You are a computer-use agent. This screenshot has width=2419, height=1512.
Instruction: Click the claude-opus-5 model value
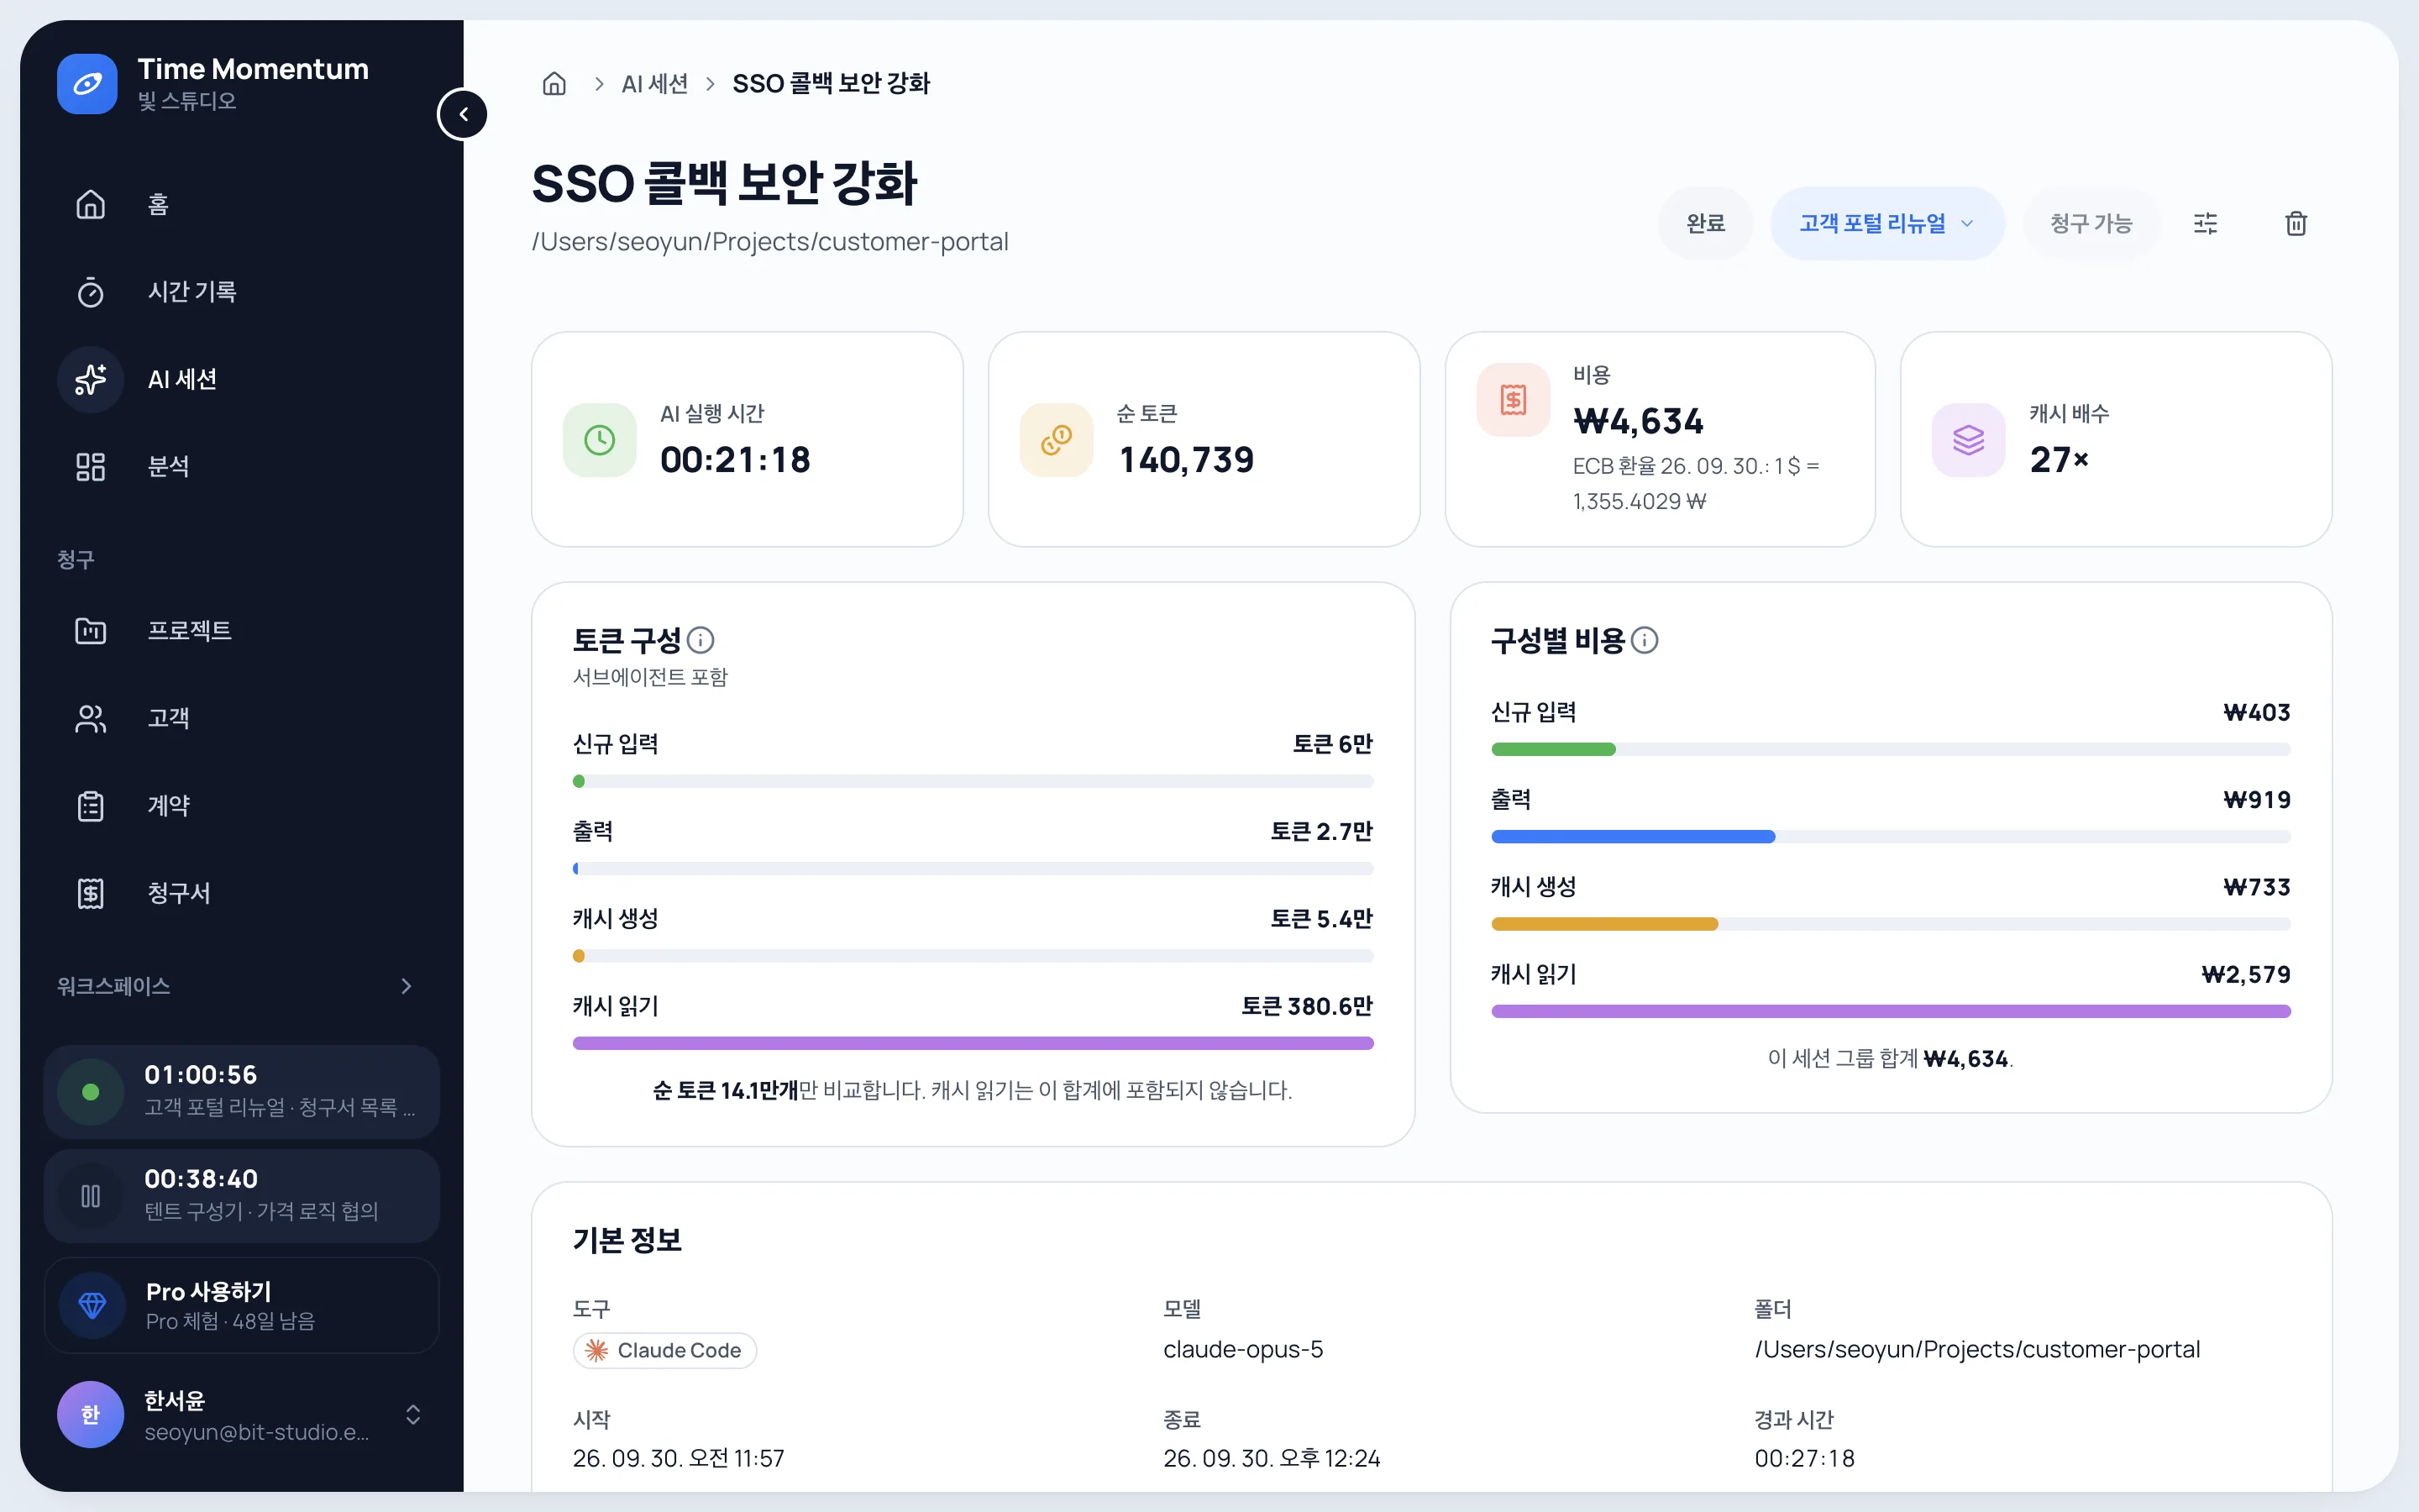(1242, 1349)
